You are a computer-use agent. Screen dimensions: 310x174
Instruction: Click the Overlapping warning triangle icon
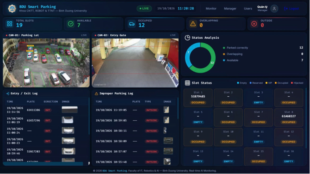(193, 24)
